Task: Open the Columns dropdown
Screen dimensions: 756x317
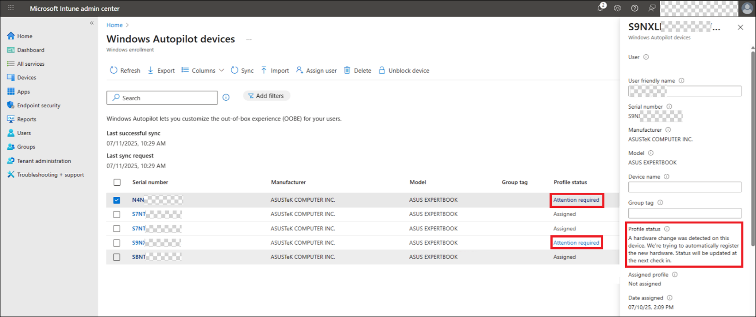Action: click(203, 70)
